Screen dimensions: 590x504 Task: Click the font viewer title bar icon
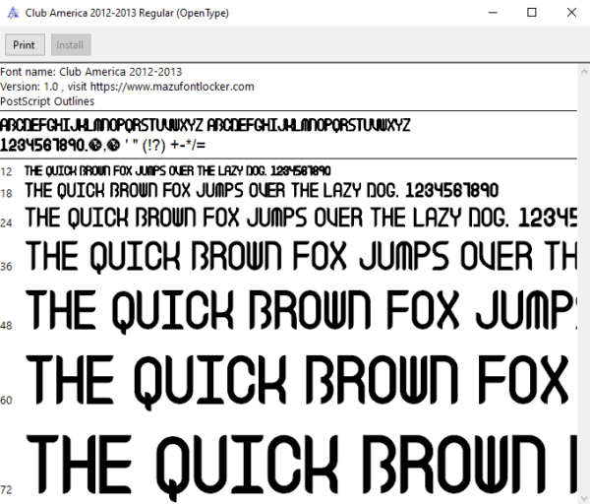click(13, 13)
